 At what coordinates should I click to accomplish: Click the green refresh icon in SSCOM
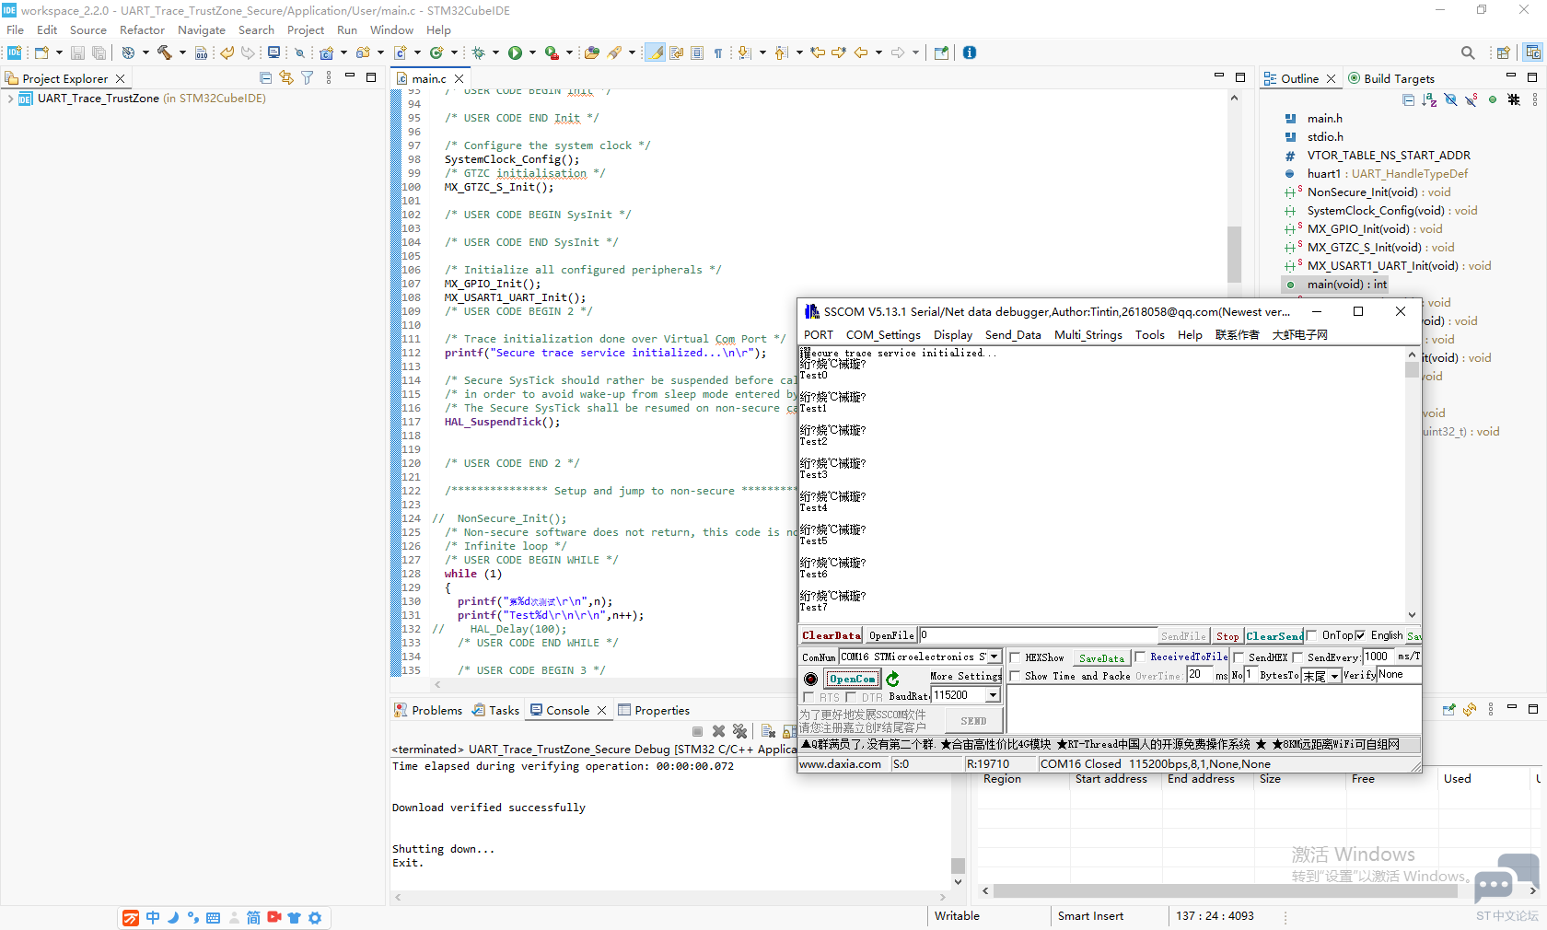coord(892,679)
